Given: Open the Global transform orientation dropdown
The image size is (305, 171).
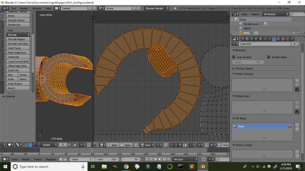Looking at the screenshot, I should 48,145.
